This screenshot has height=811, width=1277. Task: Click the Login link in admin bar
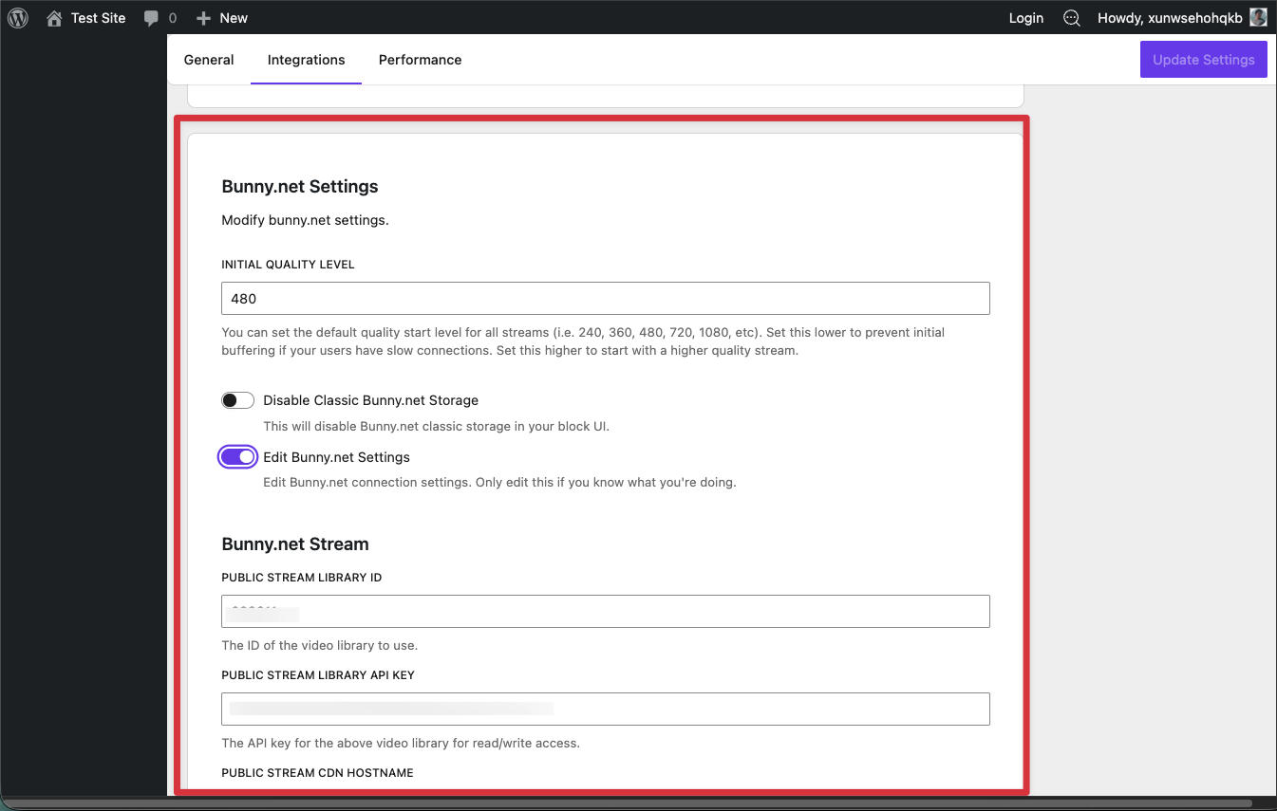(x=1025, y=18)
